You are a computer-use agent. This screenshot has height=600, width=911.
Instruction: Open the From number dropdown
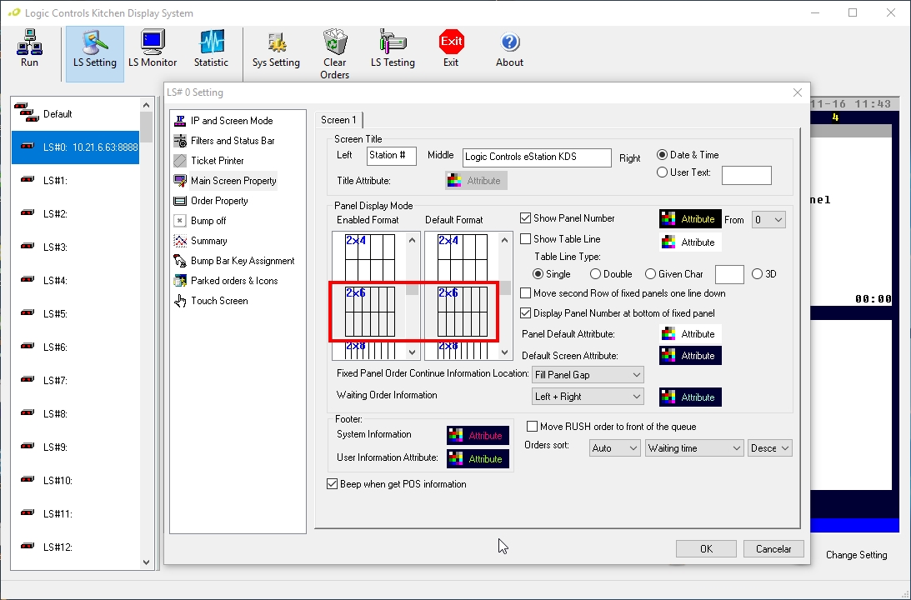click(768, 220)
